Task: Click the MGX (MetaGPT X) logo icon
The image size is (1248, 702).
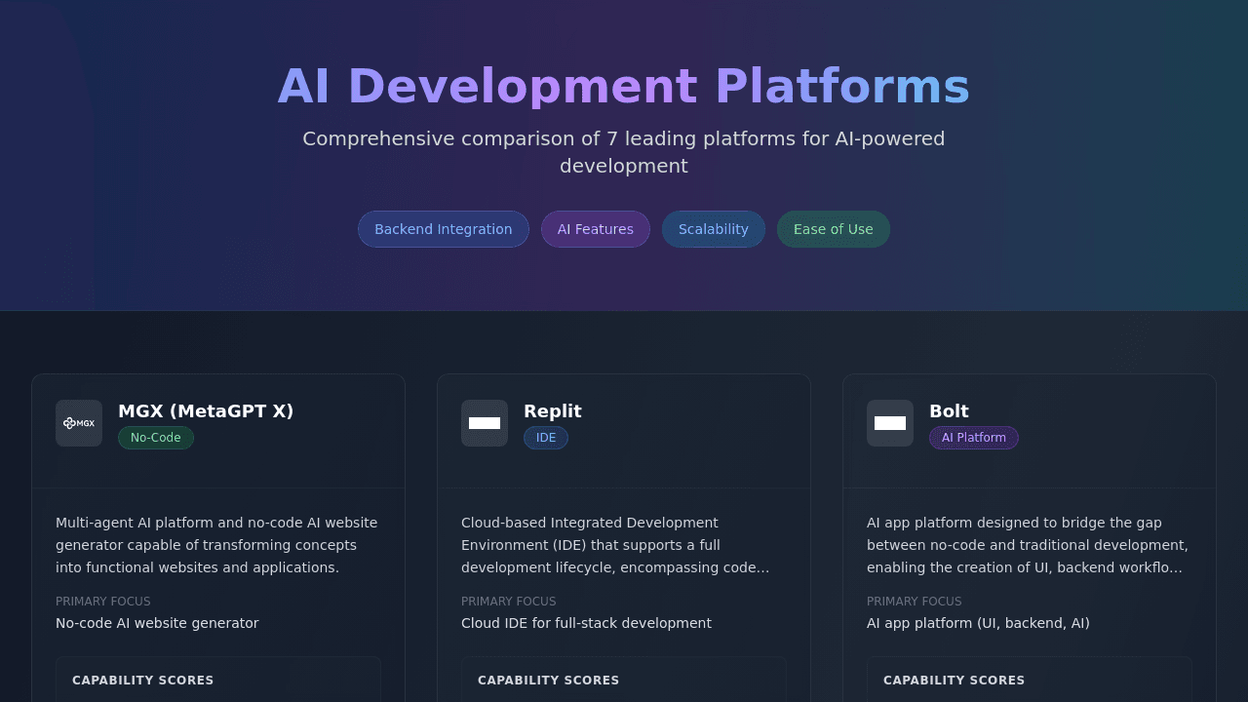Action: coord(79,423)
